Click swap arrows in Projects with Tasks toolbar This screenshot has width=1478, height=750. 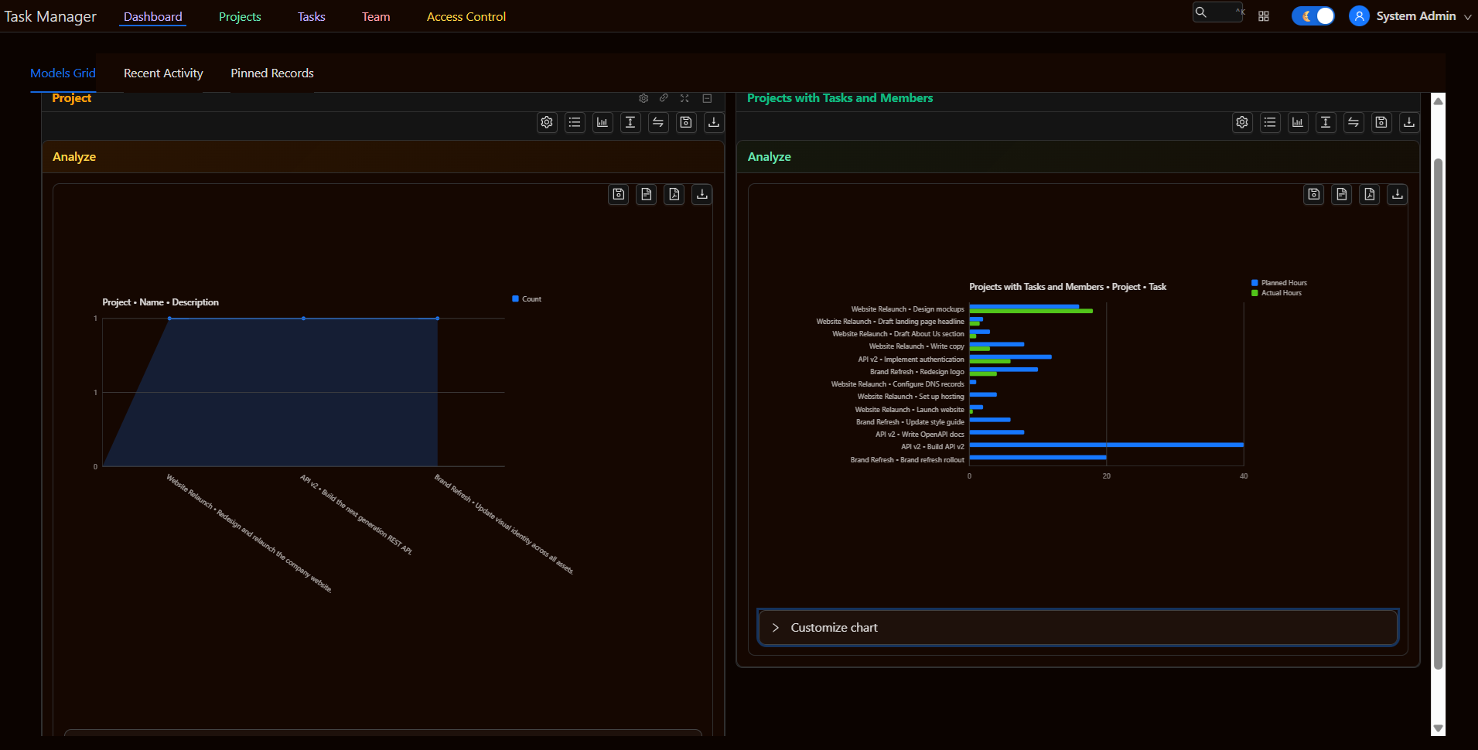click(x=1353, y=122)
